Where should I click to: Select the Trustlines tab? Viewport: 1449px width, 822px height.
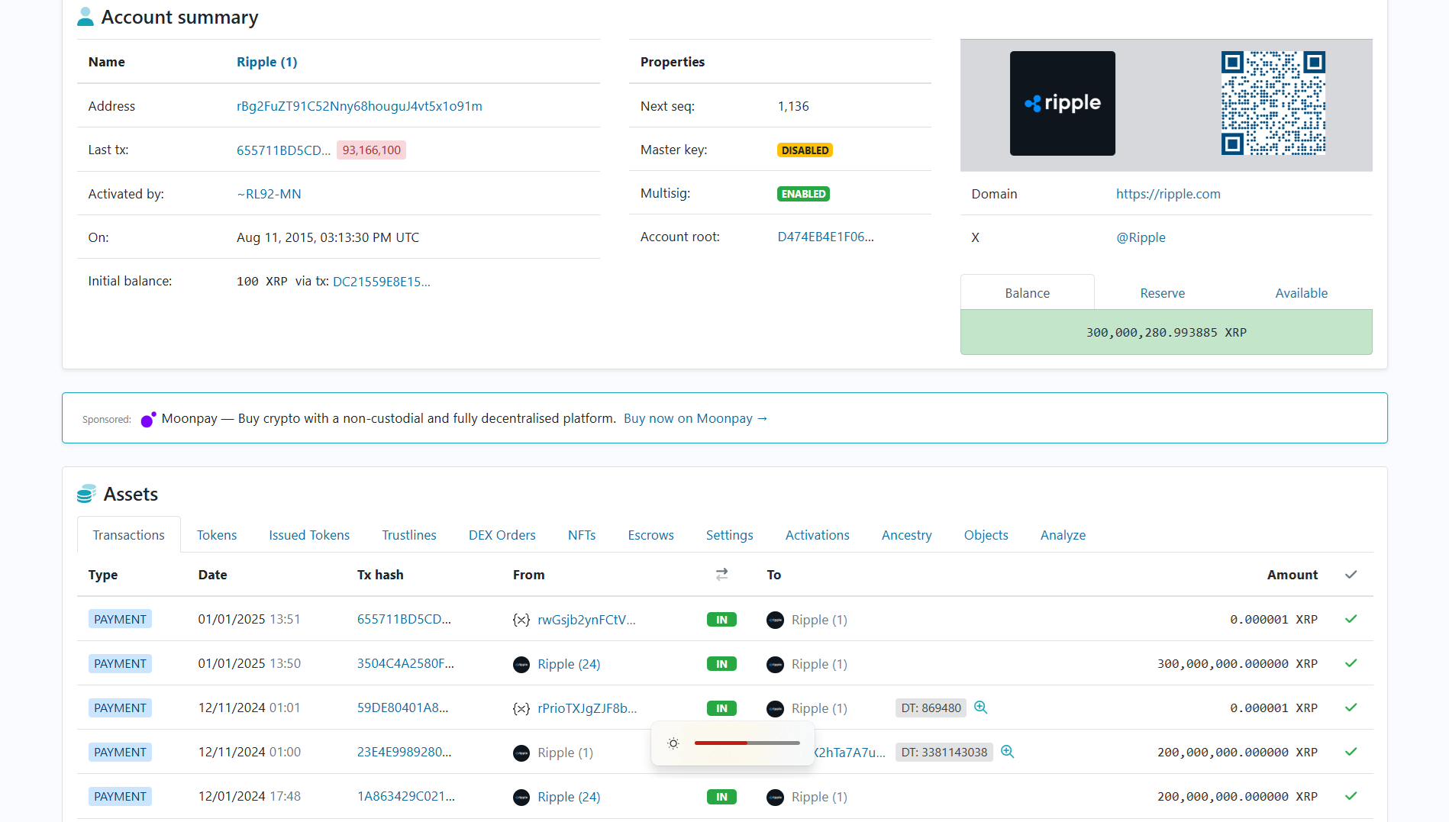coord(409,535)
